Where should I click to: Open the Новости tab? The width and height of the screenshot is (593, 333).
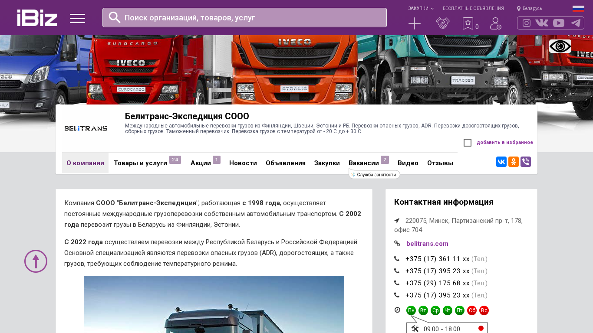pyautogui.click(x=243, y=163)
